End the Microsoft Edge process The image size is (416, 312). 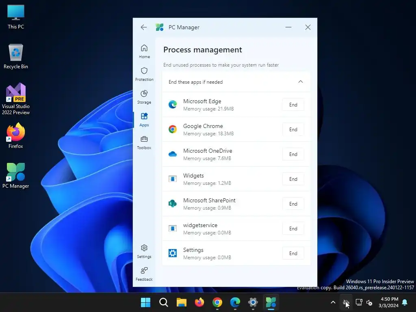[293, 105]
